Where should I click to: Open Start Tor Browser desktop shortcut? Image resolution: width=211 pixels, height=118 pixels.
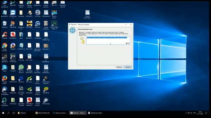[x=21, y=69]
